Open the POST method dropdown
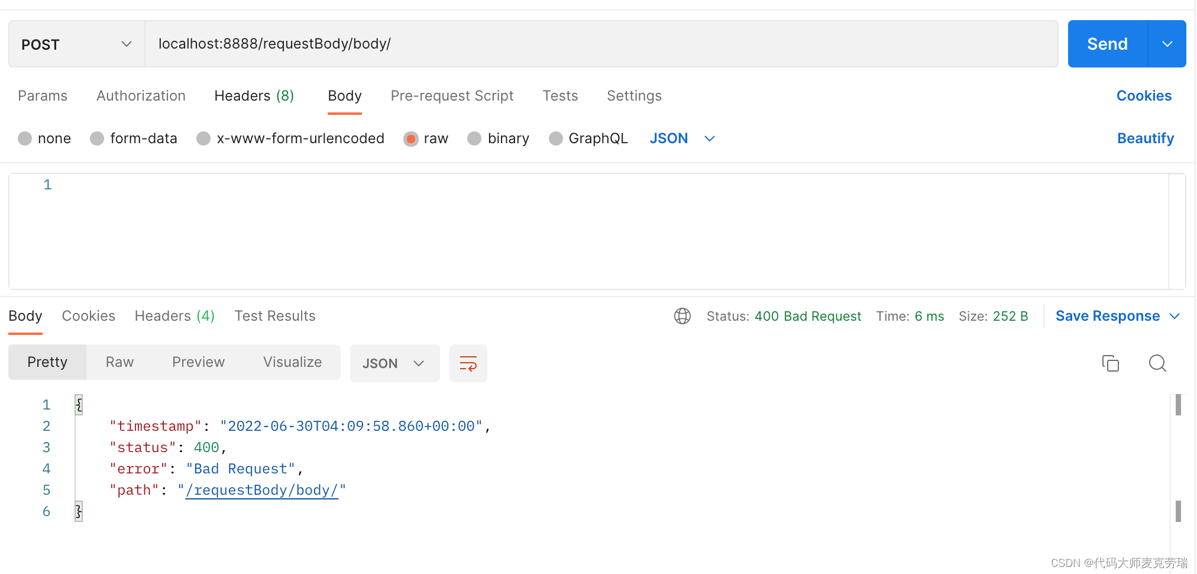The height and width of the screenshot is (574, 1197). click(77, 44)
